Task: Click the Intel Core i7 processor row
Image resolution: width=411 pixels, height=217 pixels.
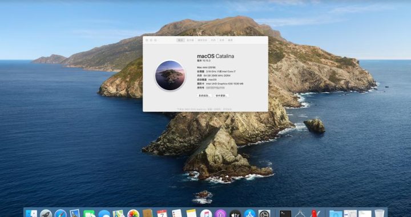Action: (216, 71)
